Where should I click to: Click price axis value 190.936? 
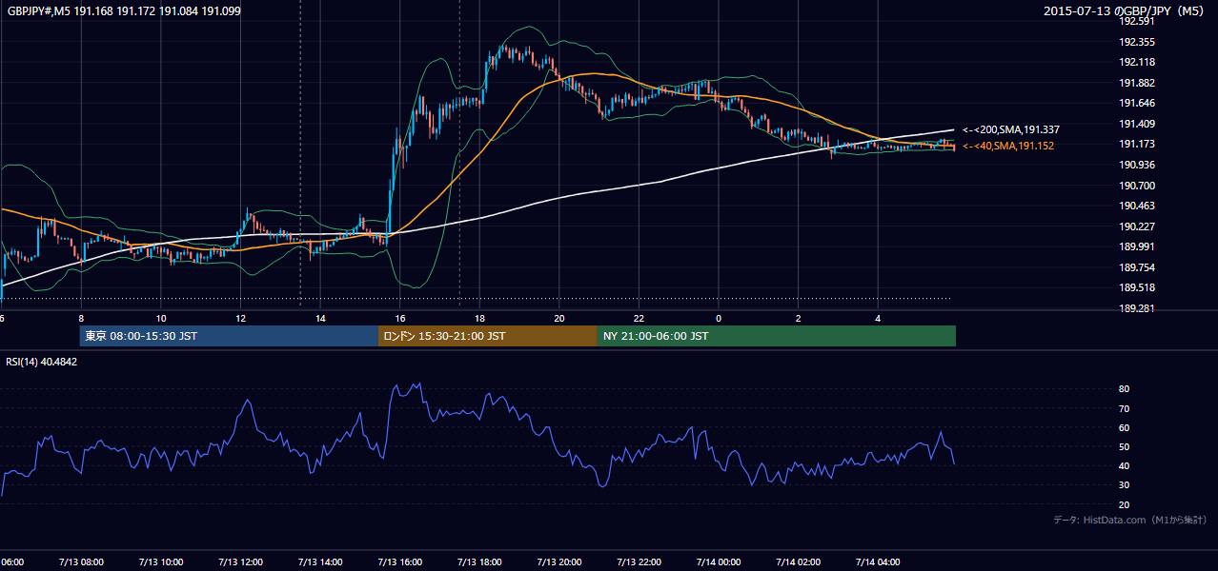[x=1137, y=165]
